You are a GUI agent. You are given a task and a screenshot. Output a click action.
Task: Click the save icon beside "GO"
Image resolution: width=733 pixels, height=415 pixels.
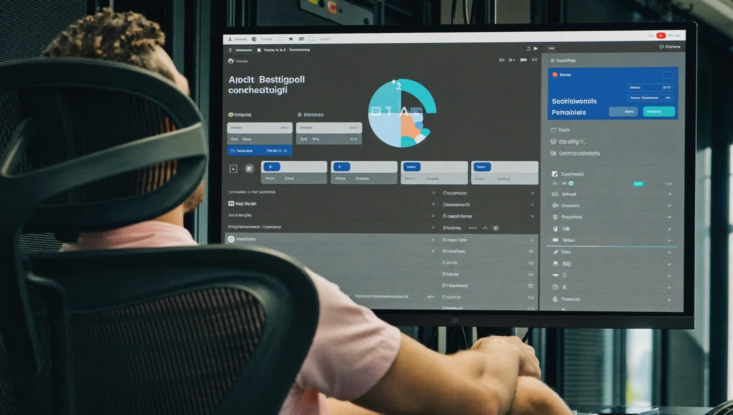coord(555,264)
